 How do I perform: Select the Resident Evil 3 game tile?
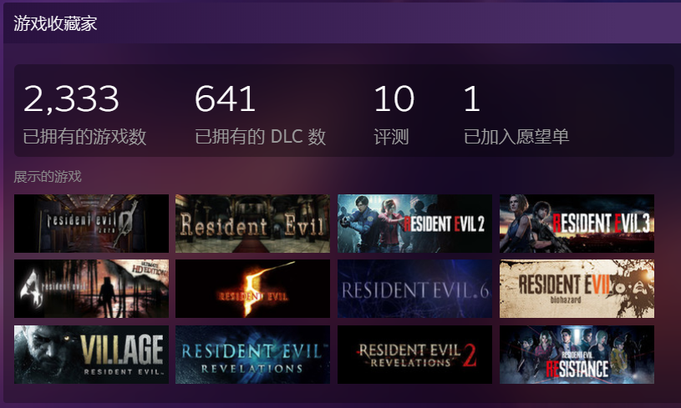coord(577,224)
